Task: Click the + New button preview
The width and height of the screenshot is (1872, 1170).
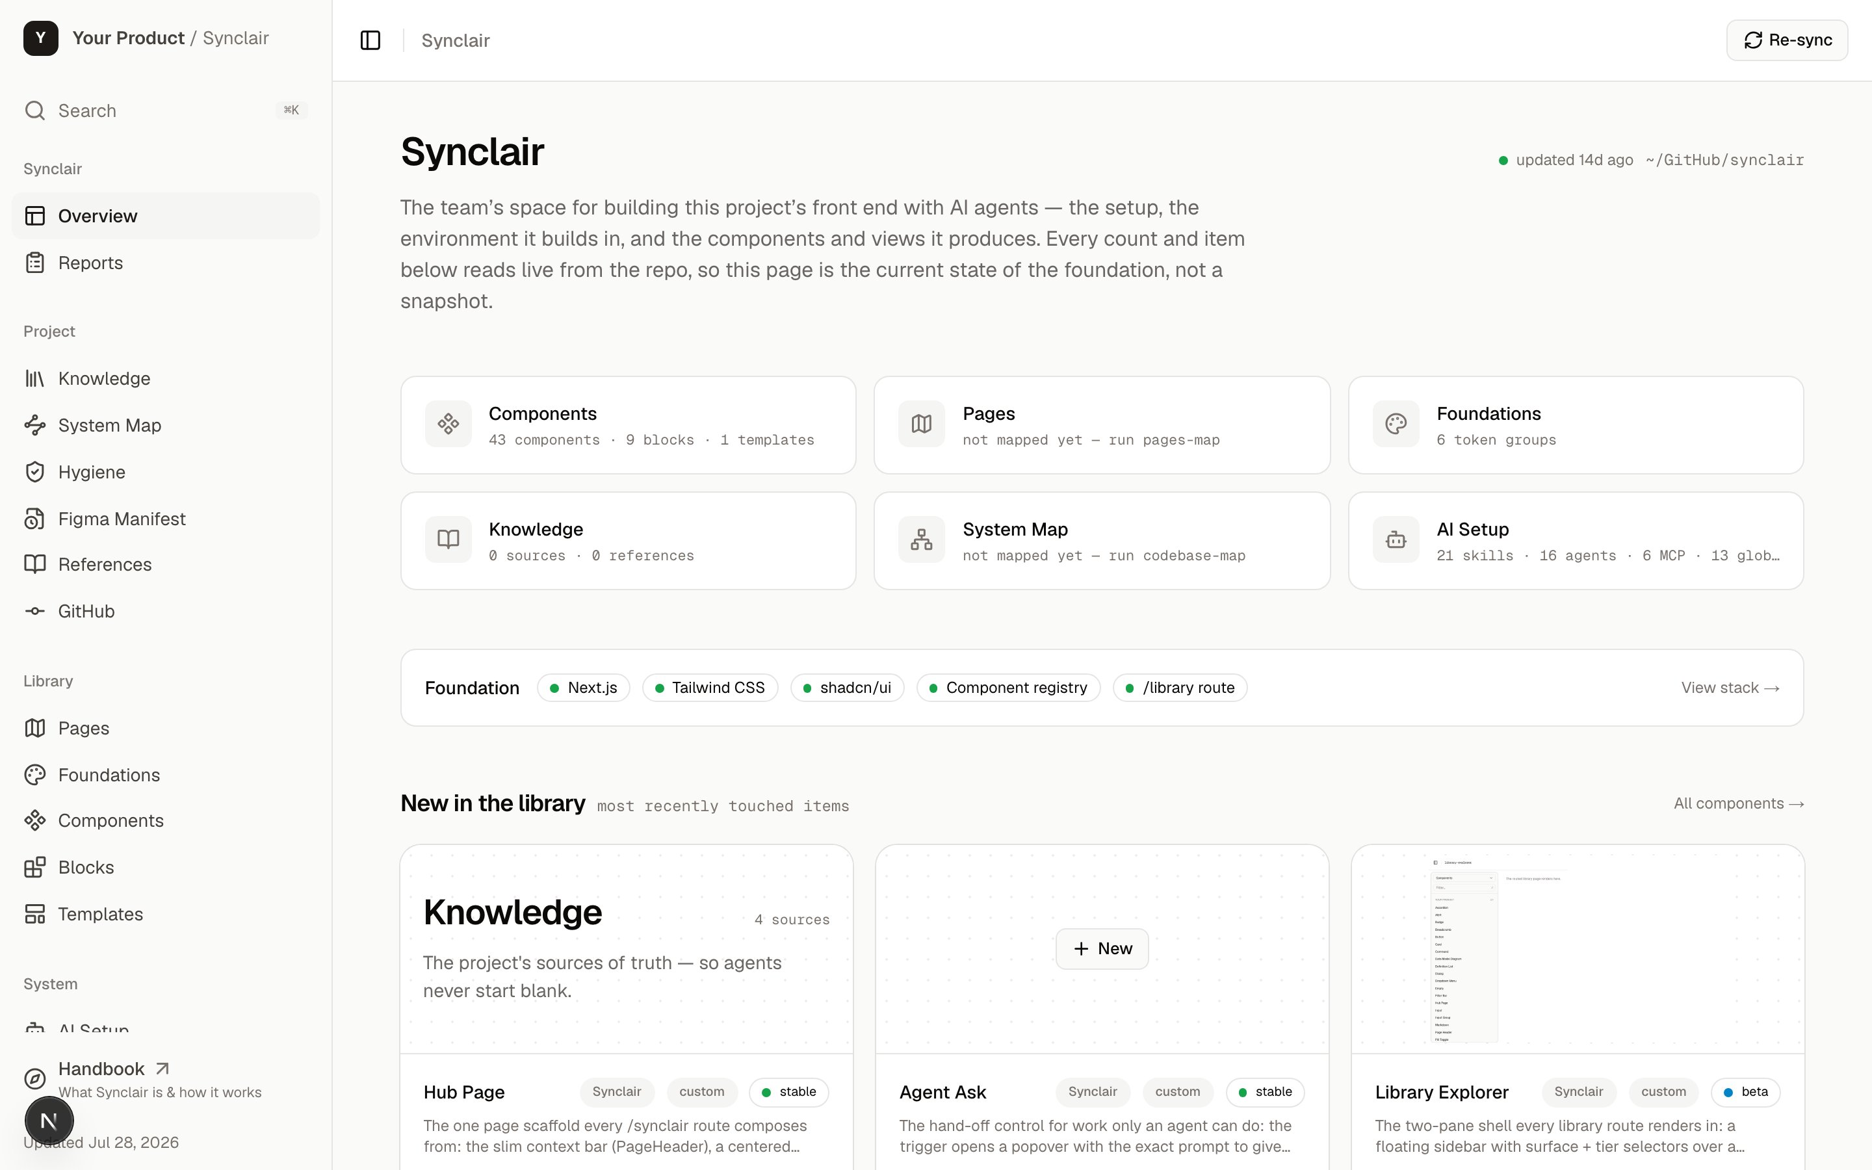Action: click(x=1102, y=949)
